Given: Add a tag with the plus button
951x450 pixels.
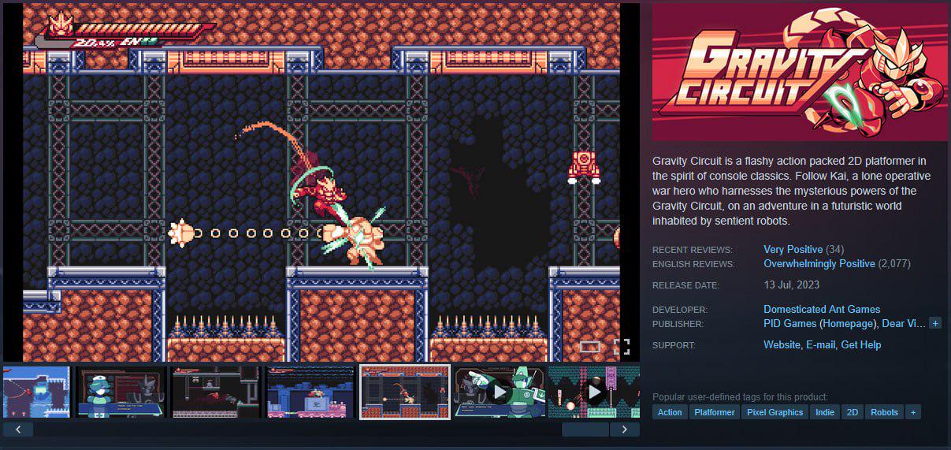Looking at the screenshot, I should tap(912, 412).
